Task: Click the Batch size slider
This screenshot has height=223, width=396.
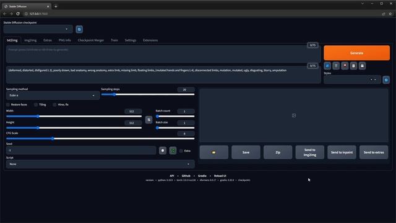Action: click(175, 128)
